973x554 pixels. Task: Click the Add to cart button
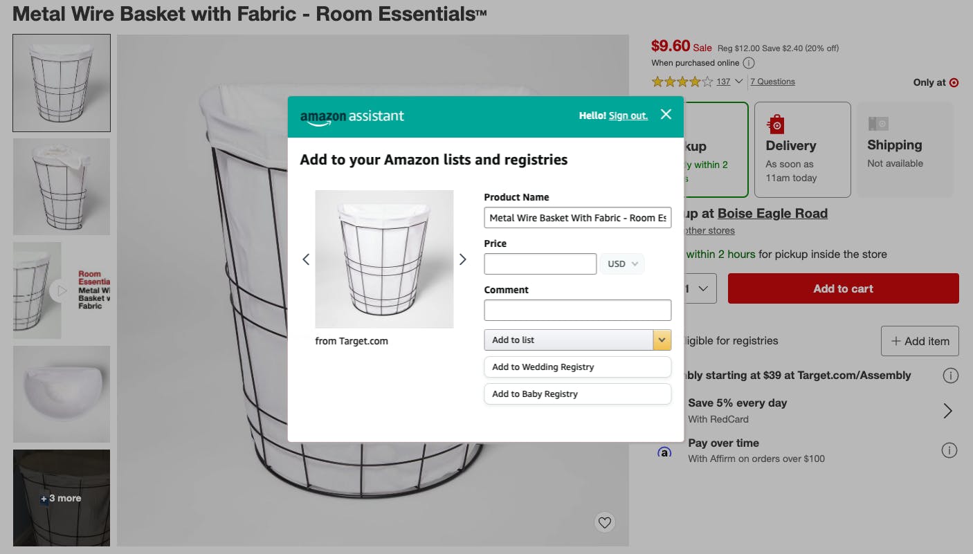pyautogui.click(x=843, y=288)
